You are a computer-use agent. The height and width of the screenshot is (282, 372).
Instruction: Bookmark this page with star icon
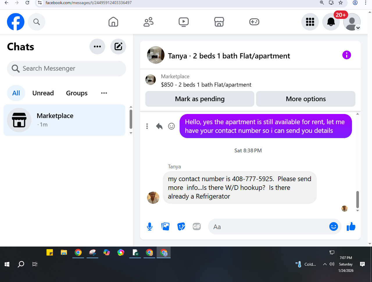(341, 3)
